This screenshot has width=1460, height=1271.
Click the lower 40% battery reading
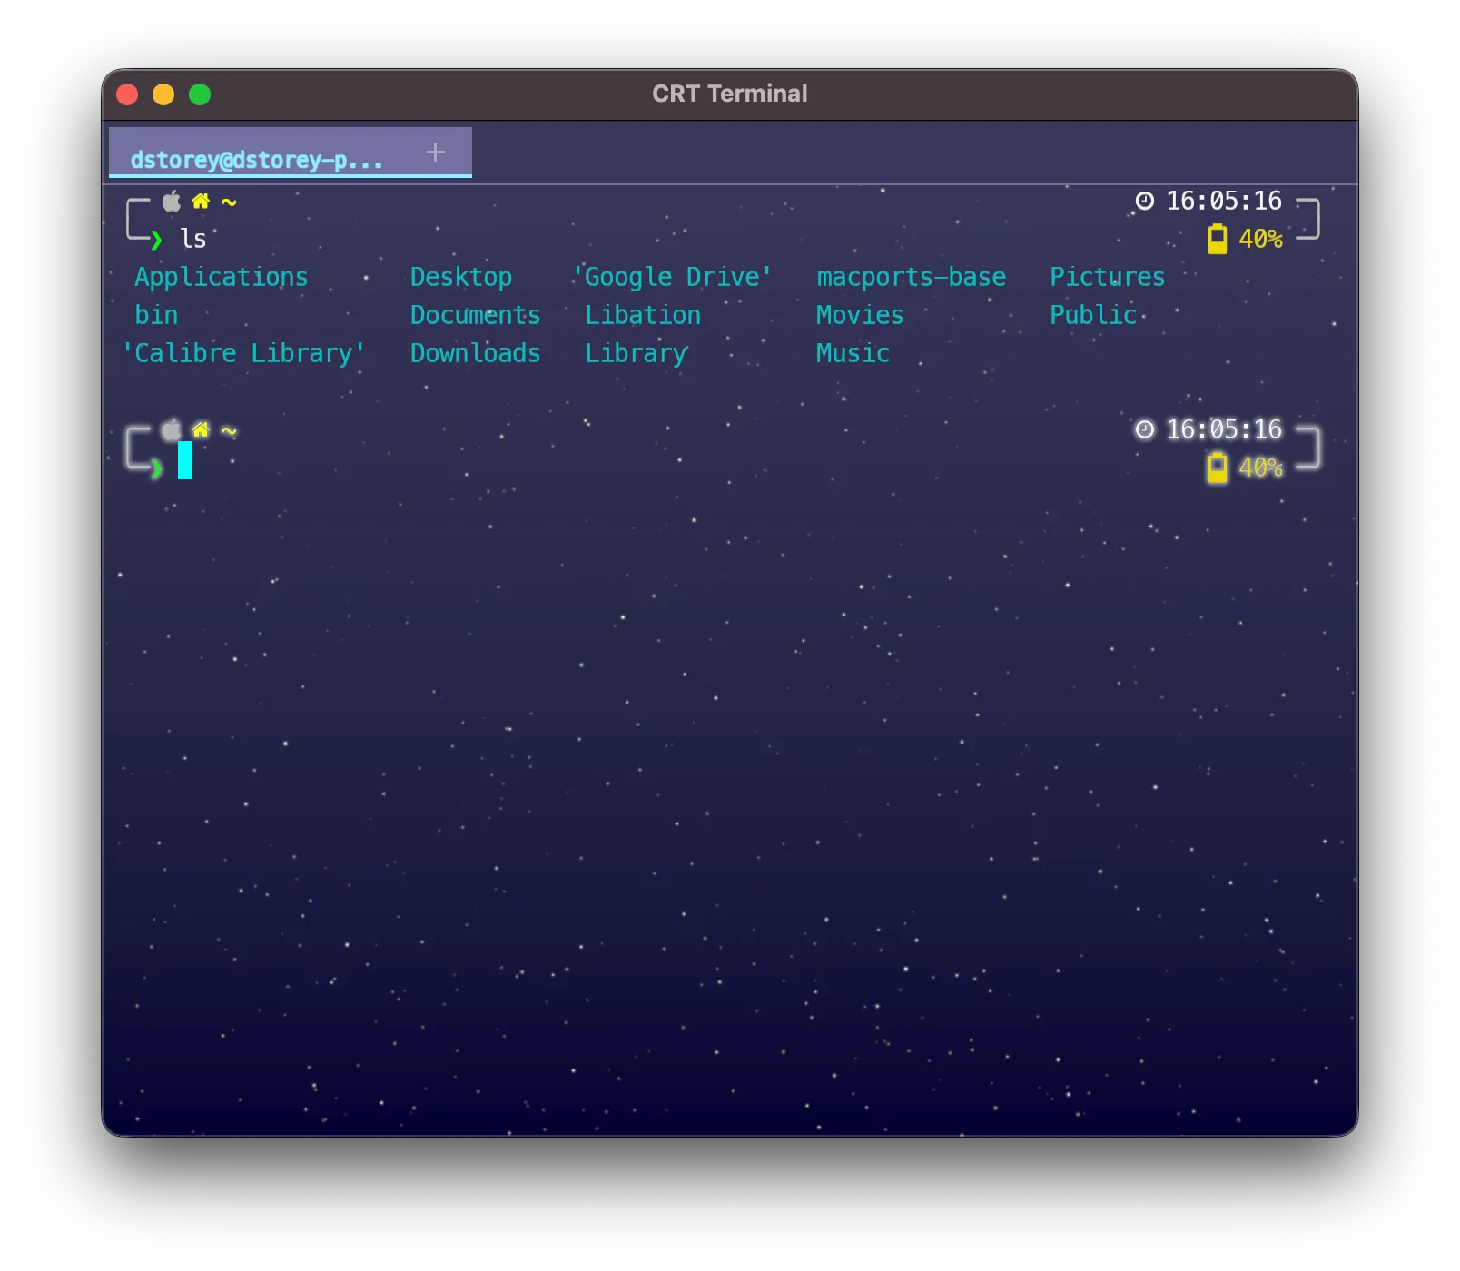(1261, 468)
